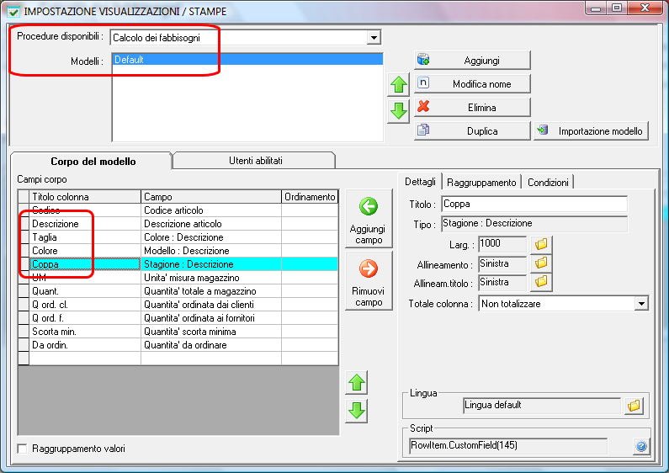Select the Descrizione articolo cell
Image resolution: width=669 pixels, height=473 pixels.
[210, 224]
